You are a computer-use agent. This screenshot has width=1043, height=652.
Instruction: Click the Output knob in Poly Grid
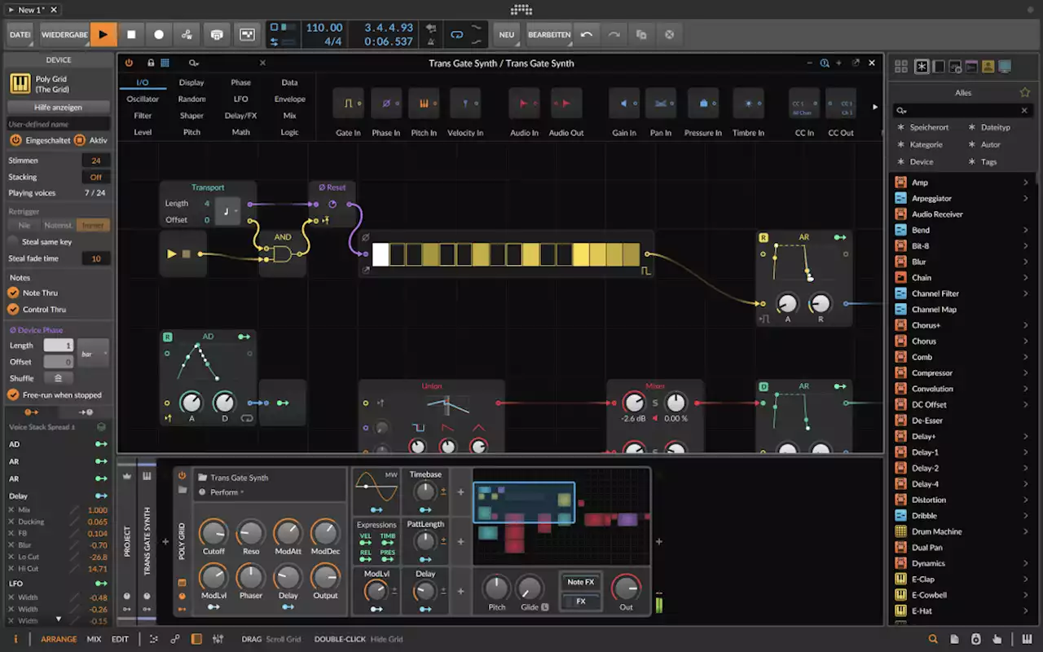[x=325, y=578]
